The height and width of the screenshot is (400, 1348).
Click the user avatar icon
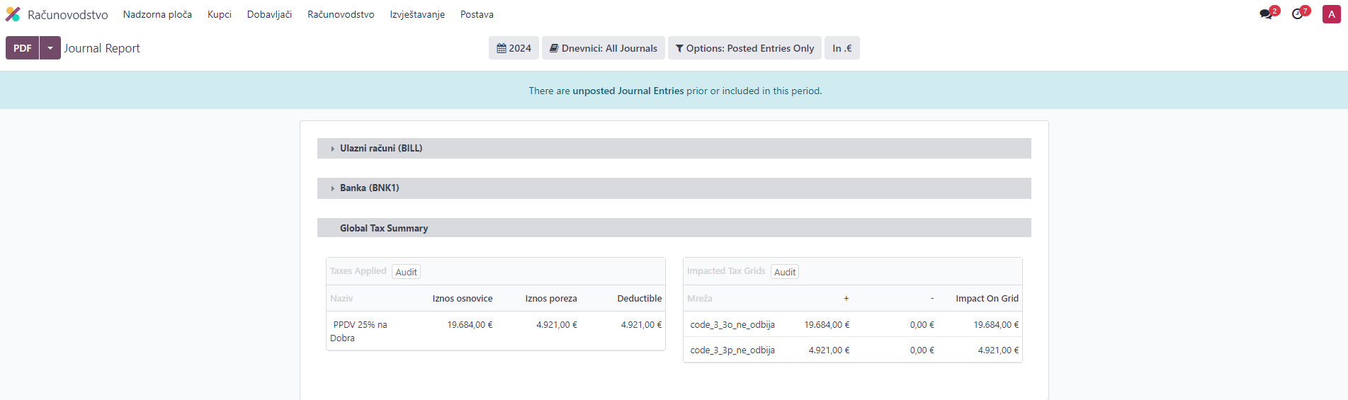pyautogui.click(x=1331, y=14)
